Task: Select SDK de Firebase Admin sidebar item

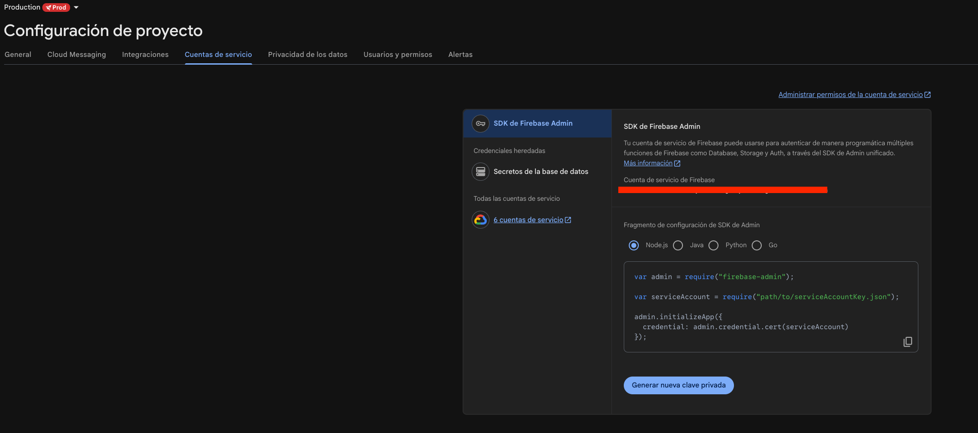Action: click(x=537, y=123)
